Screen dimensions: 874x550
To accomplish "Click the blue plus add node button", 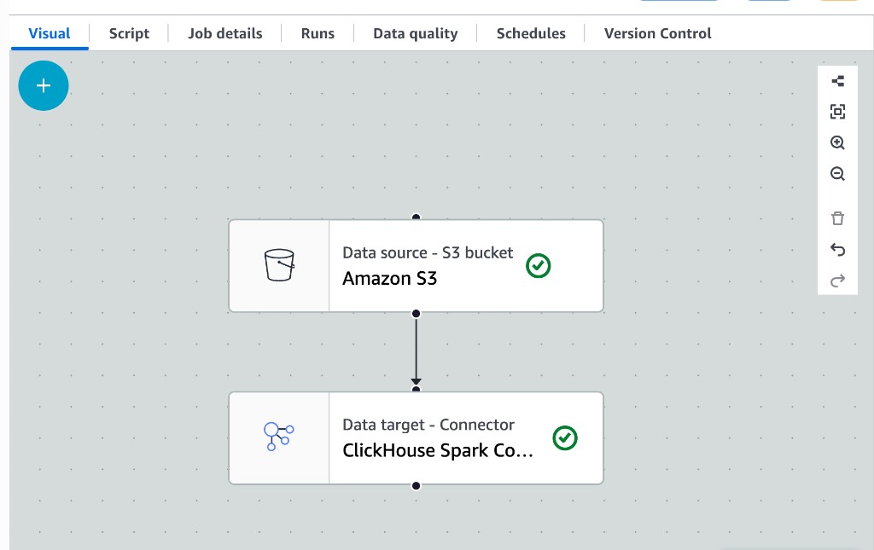I will [44, 86].
